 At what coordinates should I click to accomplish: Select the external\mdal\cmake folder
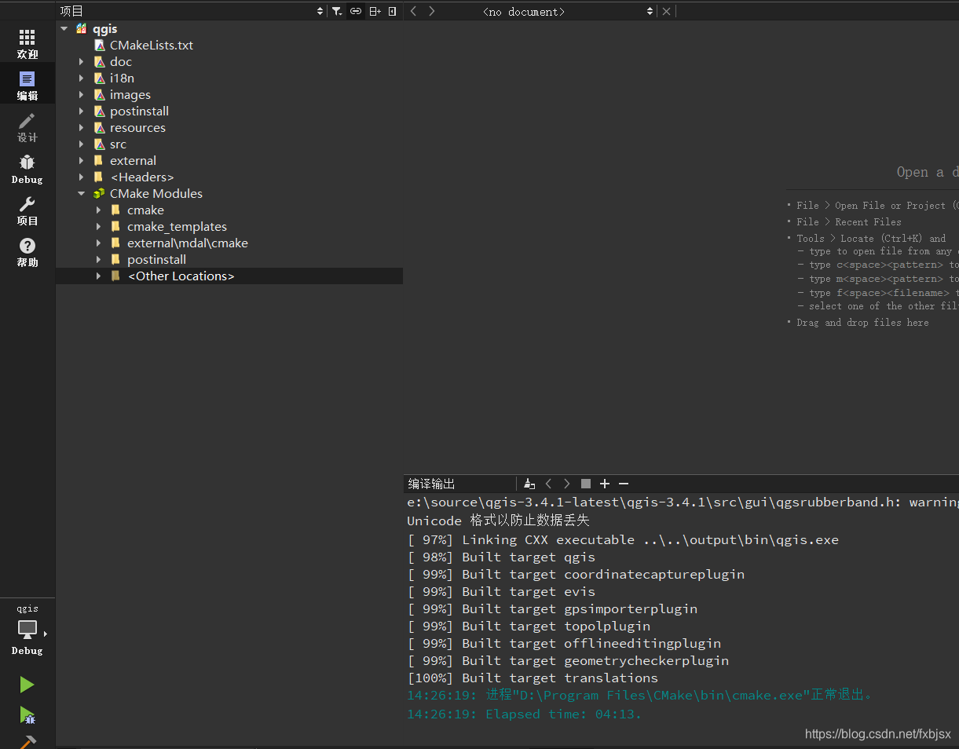[188, 243]
